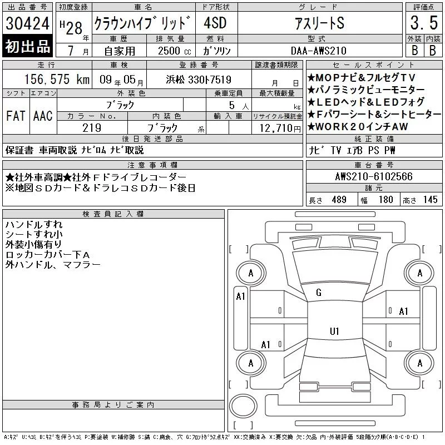
Task: Click the A1 mark on the right front door
Action: pos(403,311)
